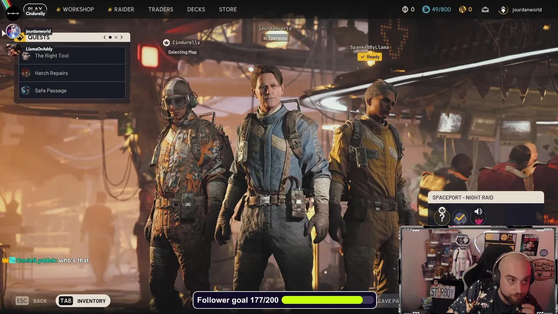This screenshot has width=558, height=314.
Task: Click the gold striped currency icon
Action: (463, 9)
